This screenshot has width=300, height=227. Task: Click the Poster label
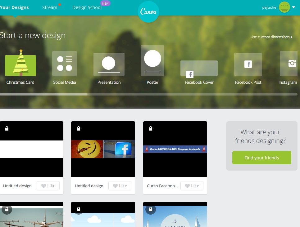152,82
